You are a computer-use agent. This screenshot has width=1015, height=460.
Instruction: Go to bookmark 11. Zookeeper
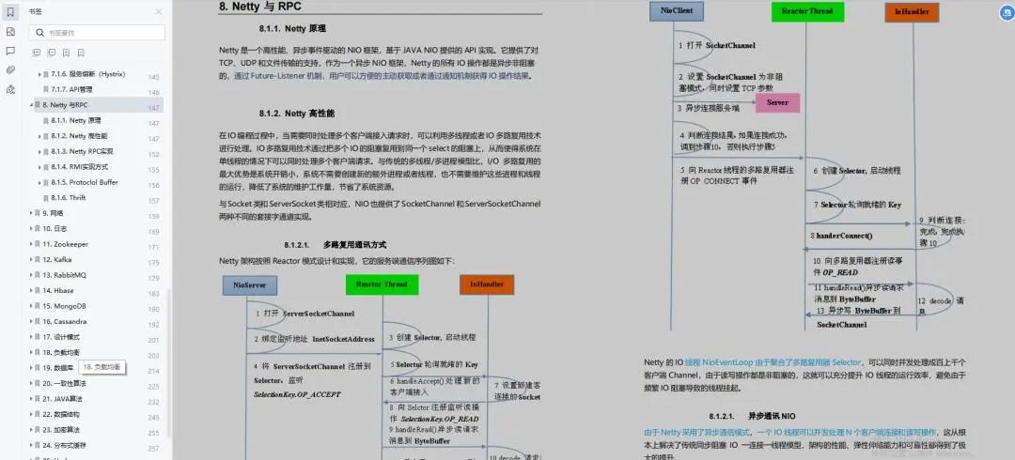(66, 244)
